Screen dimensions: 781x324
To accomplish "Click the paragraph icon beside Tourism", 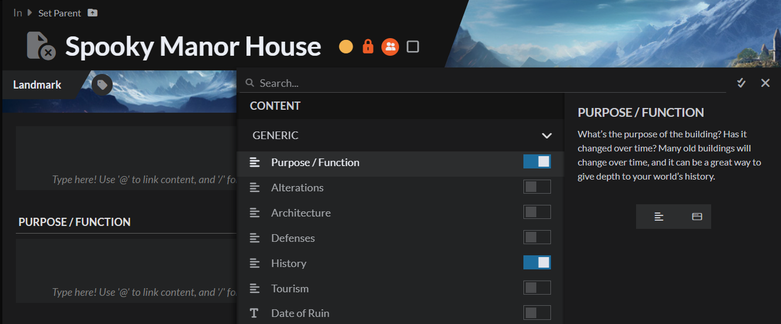I will (x=254, y=289).
